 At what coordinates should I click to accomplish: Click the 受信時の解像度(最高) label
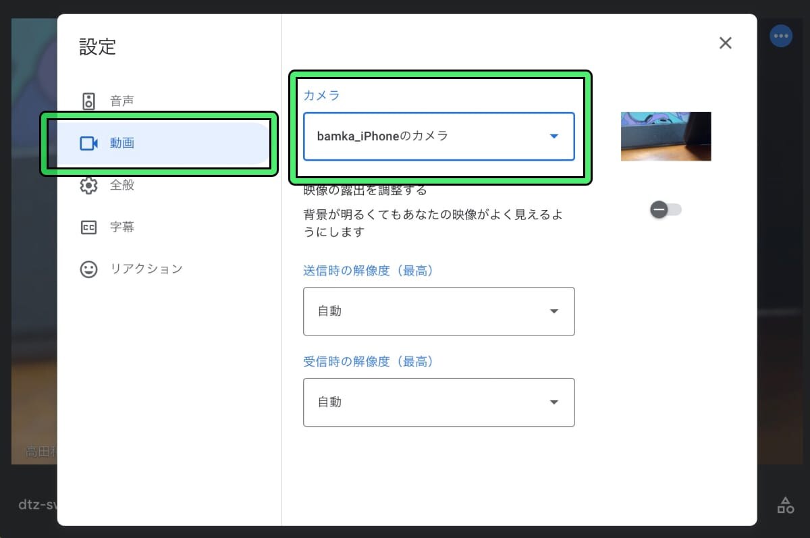click(x=369, y=362)
